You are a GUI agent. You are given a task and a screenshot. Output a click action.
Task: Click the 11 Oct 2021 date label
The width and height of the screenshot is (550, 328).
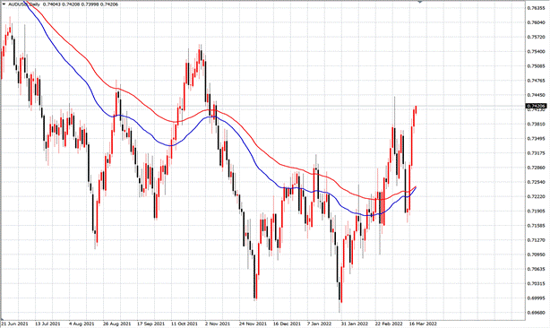(185, 324)
